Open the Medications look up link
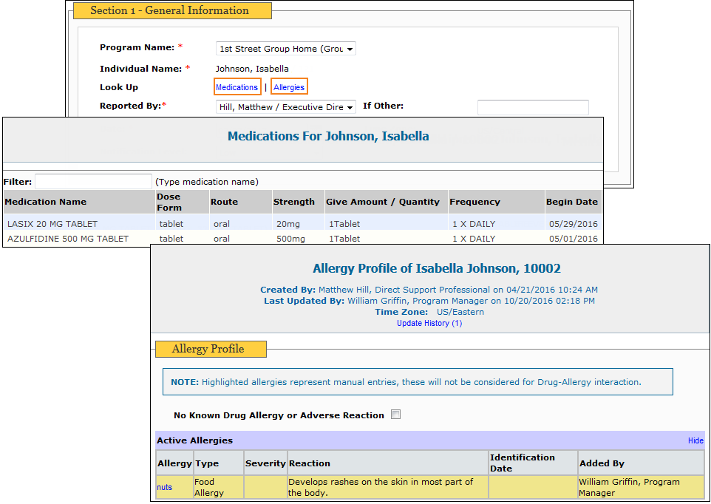711x504 pixels. (x=237, y=87)
